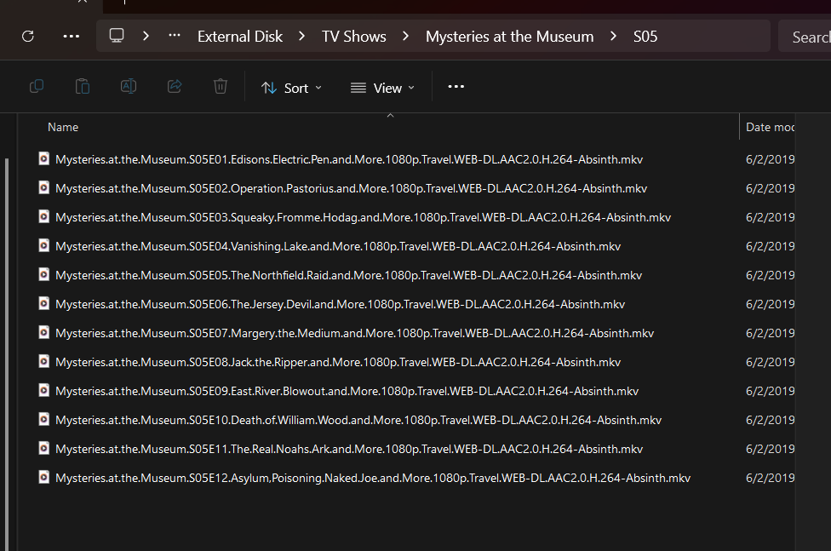Click the Refresh icon
Viewport: 831px width, 551px height.
[28, 36]
